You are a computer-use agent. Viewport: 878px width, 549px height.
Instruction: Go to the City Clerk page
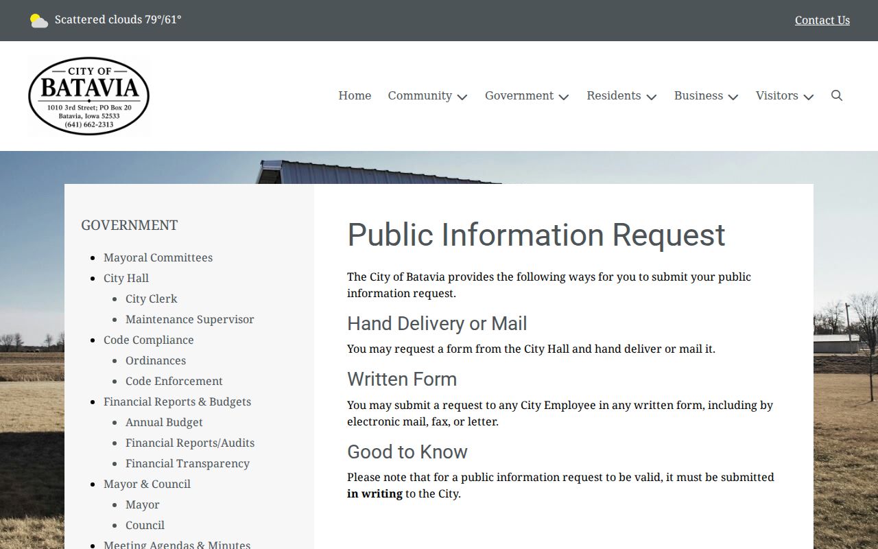pyautogui.click(x=151, y=299)
